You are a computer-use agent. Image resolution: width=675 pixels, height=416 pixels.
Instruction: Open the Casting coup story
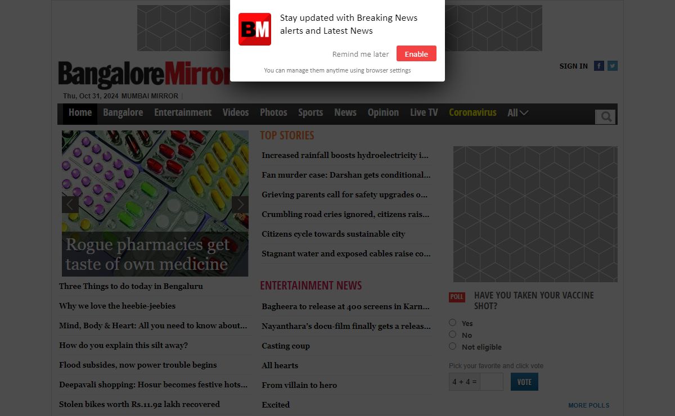[286, 346]
